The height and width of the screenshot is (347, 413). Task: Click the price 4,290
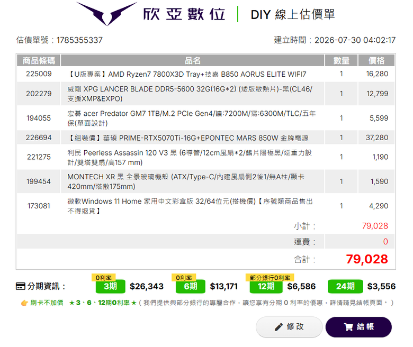379,206
